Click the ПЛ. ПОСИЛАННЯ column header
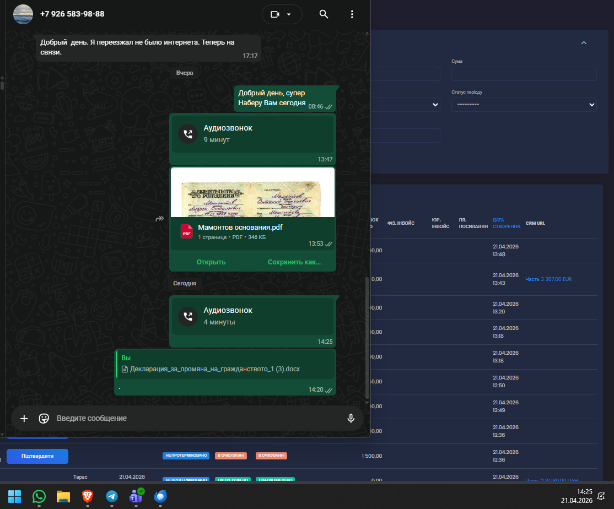Screen dimensions: 614x509 tap(473, 223)
